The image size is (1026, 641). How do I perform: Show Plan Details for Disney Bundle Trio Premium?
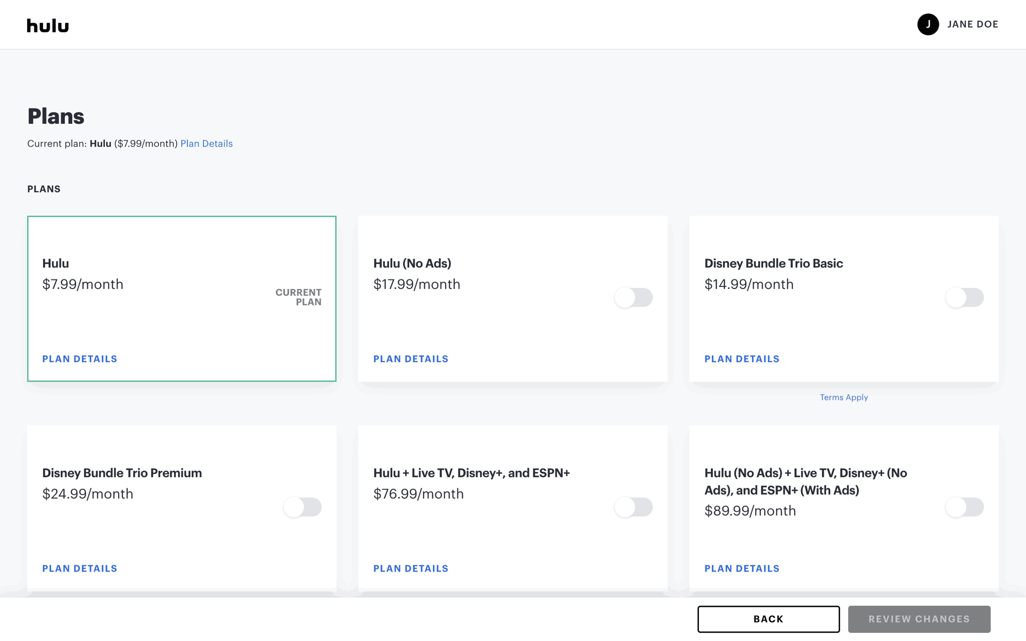(x=80, y=568)
